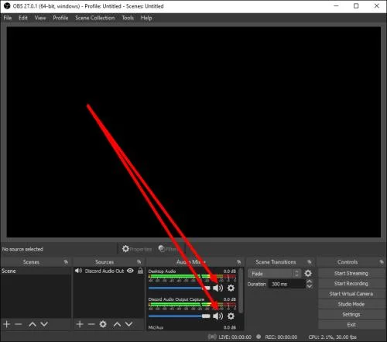The image size is (387, 342).
Task: Add a new source with plus icon
Action: coord(80,324)
